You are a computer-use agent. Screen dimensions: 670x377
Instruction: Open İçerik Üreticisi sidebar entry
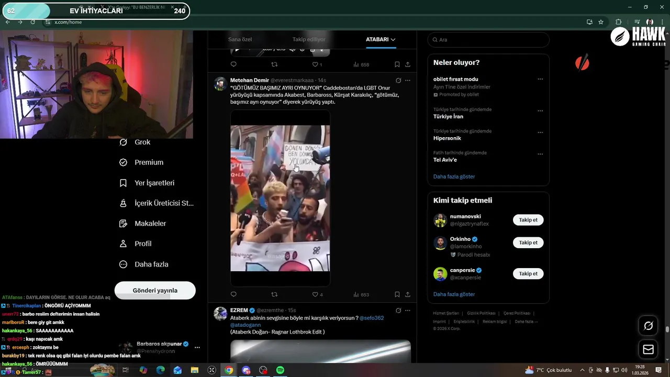pyautogui.click(x=157, y=203)
